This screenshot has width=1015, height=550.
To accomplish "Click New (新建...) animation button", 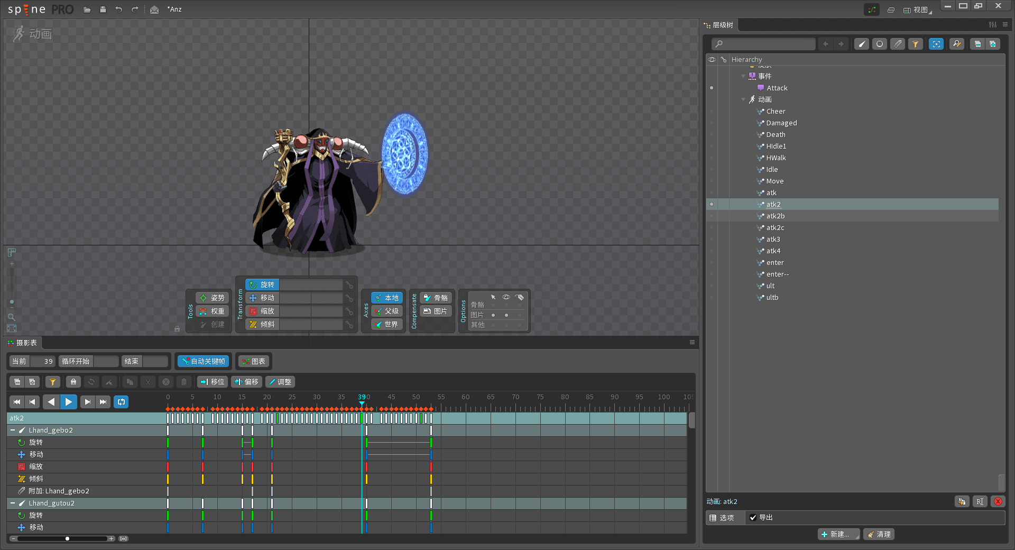I will point(839,534).
